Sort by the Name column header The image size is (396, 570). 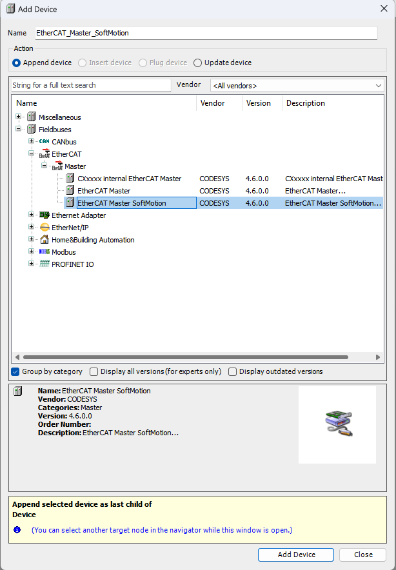[104, 103]
